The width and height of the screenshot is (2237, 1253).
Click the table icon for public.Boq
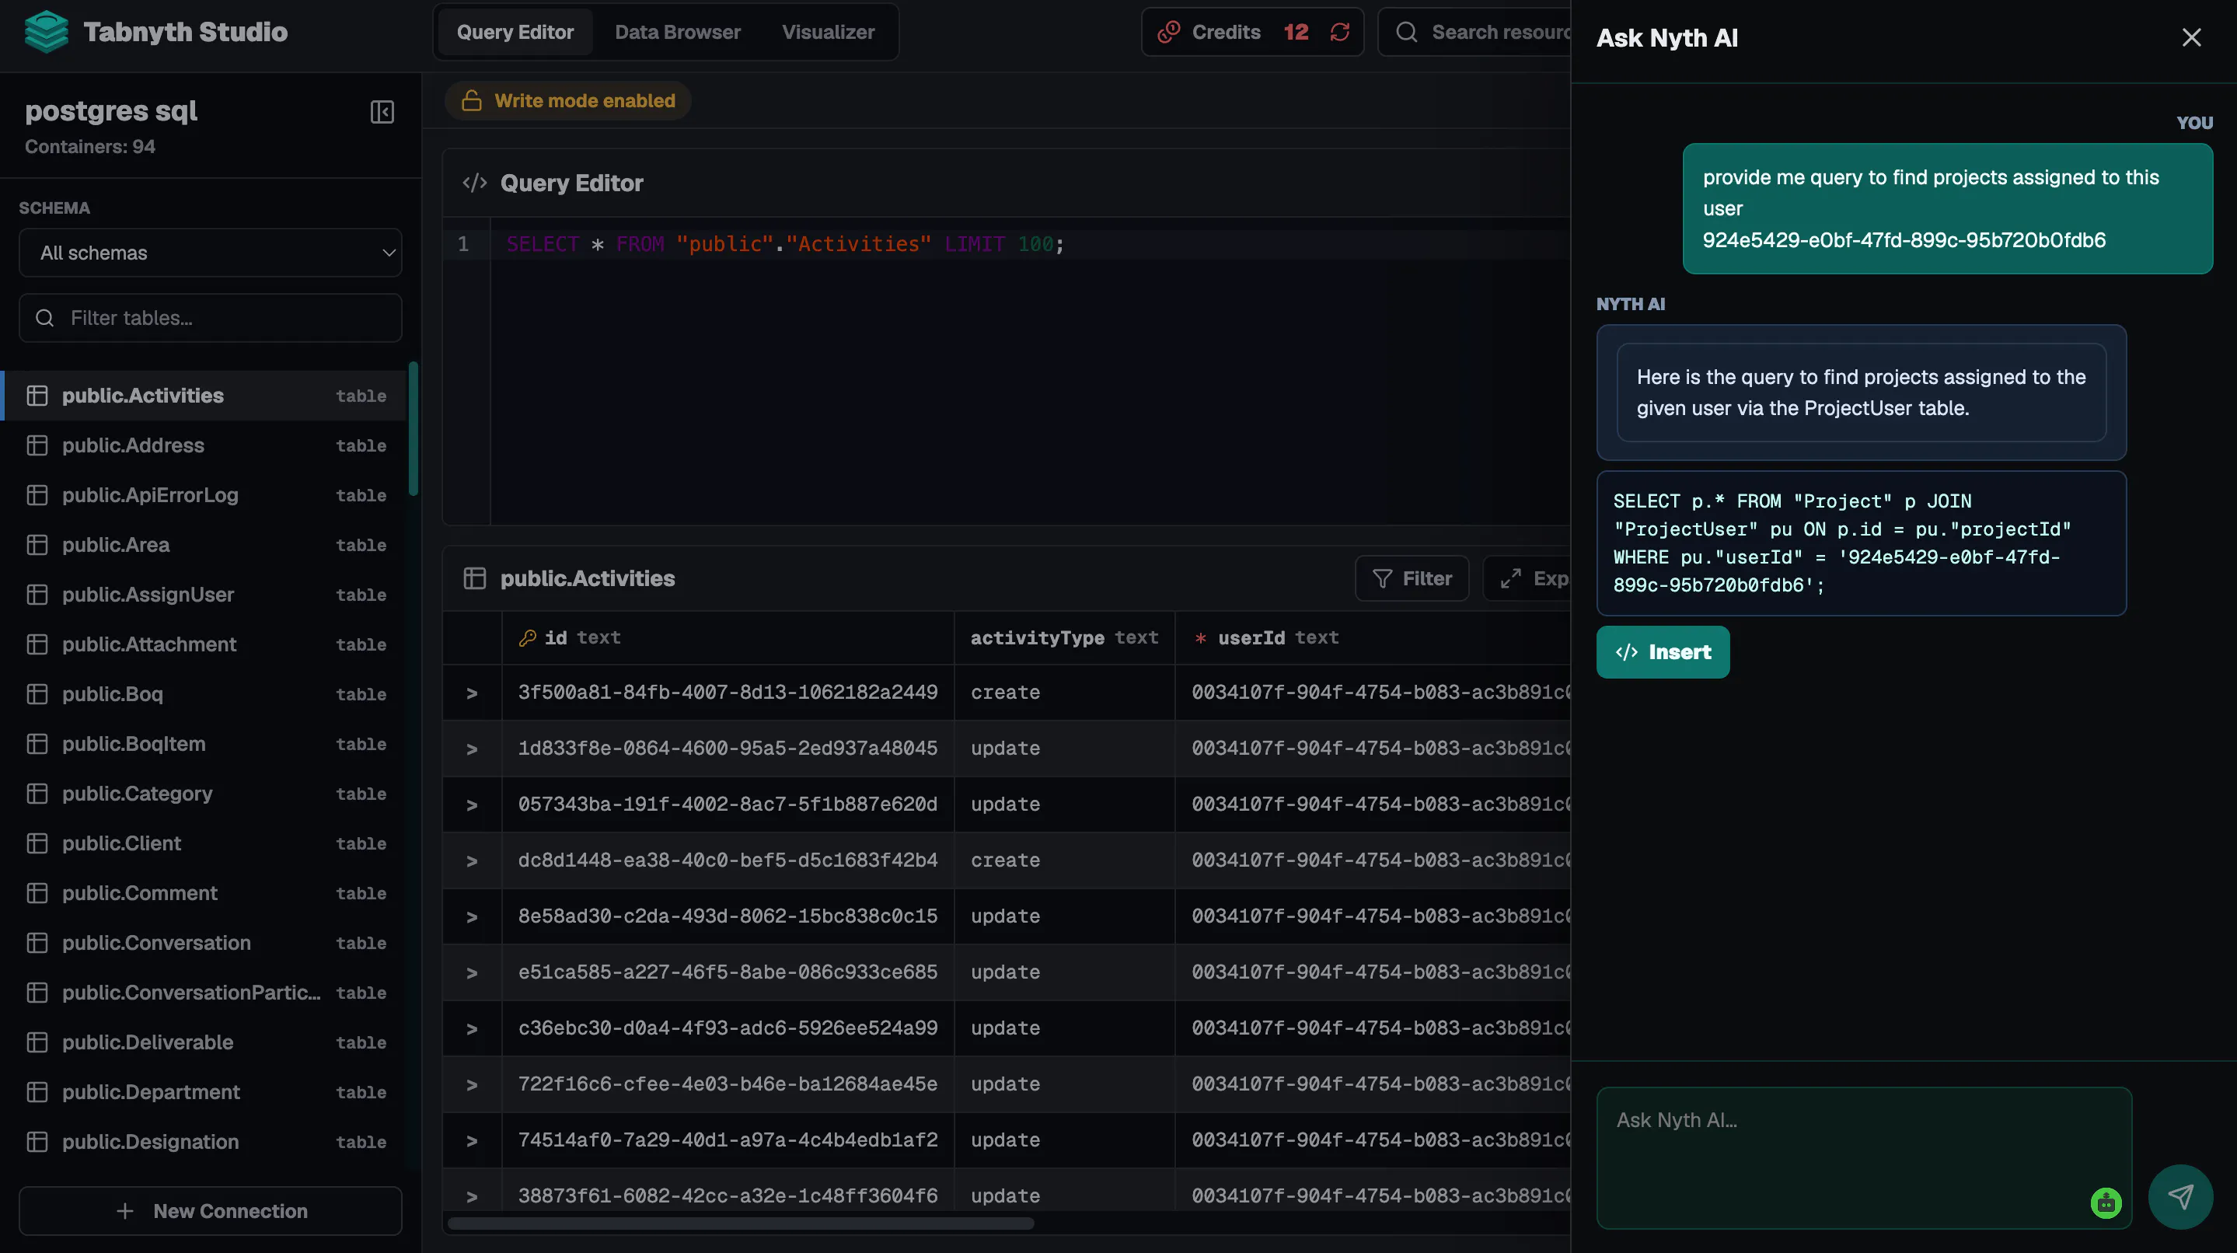coord(37,694)
